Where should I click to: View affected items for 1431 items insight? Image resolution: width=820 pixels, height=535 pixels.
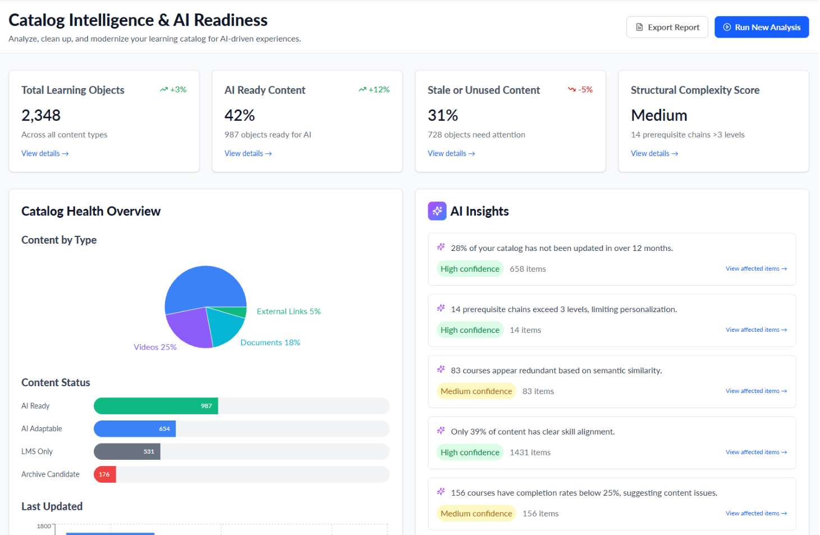(756, 452)
